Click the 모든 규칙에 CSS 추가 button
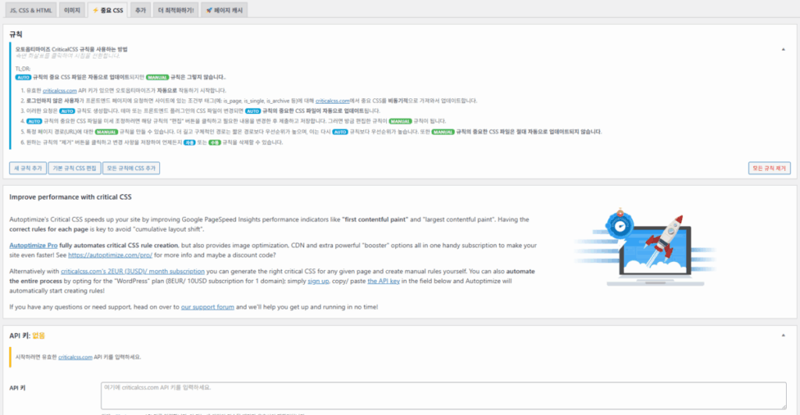800x415 pixels. pyautogui.click(x=130, y=168)
